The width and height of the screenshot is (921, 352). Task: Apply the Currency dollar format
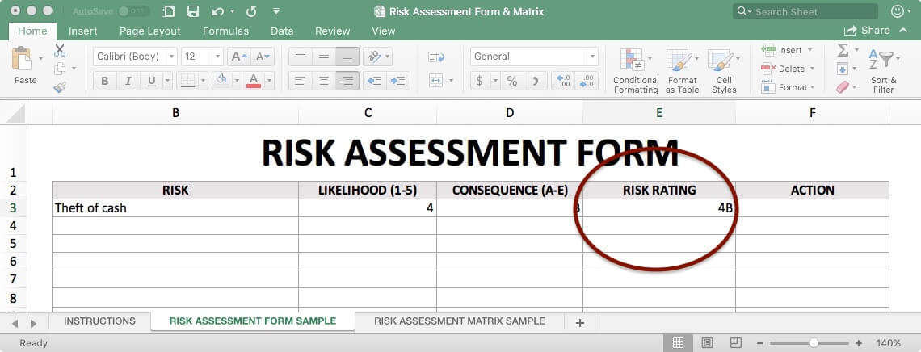click(479, 81)
